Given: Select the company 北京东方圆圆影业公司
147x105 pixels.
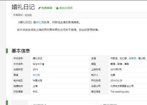Looking at the screenshot, I should (122, 86).
